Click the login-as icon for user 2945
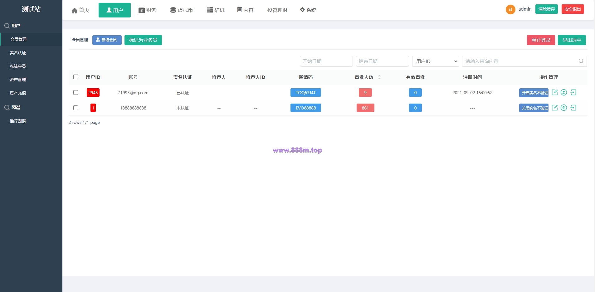 [573, 92]
